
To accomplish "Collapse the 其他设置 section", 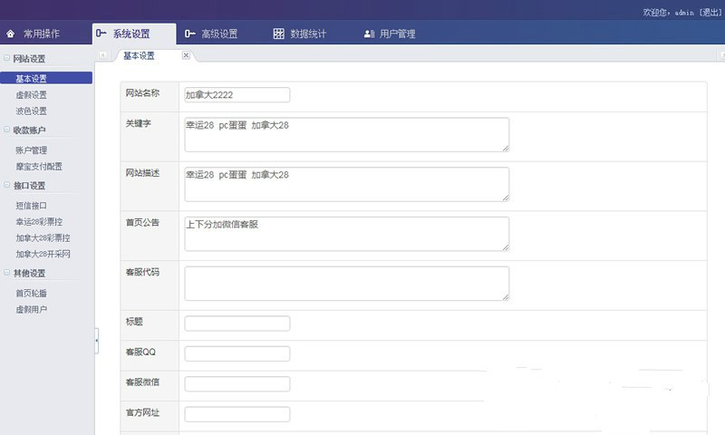I will pyautogui.click(x=7, y=273).
